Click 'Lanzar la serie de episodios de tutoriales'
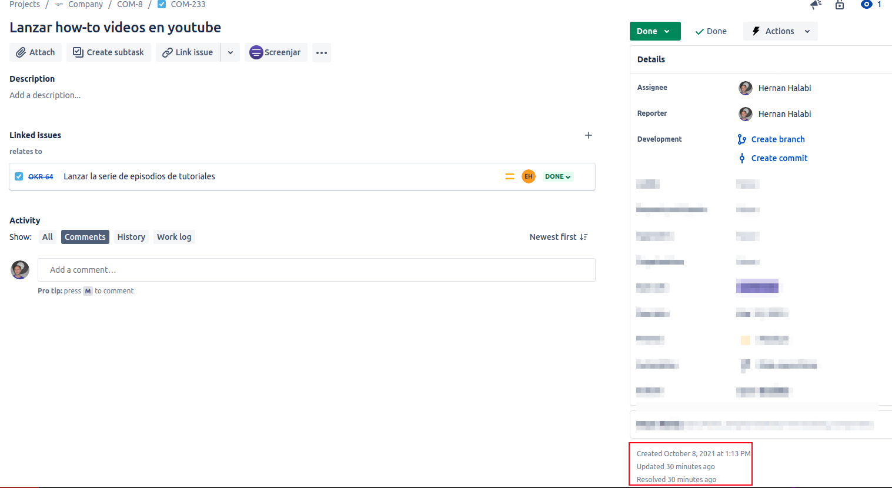The image size is (892, 488). [139, 176]
